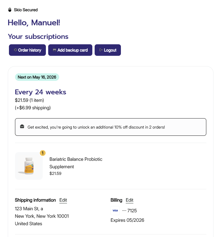The height and width of the screenshot is (237, 219).
Task: Click the 'Next on May 16, 2026' badge
Action: pos(37,77)
